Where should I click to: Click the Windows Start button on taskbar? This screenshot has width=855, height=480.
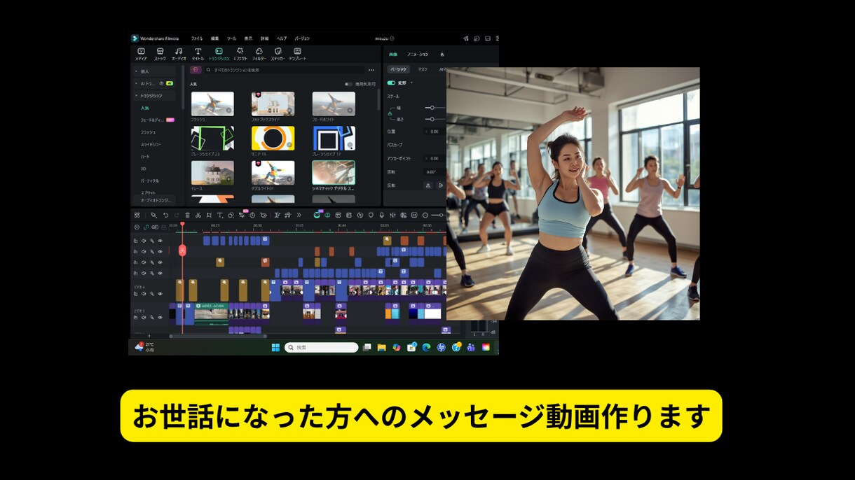tap(275, 347)
